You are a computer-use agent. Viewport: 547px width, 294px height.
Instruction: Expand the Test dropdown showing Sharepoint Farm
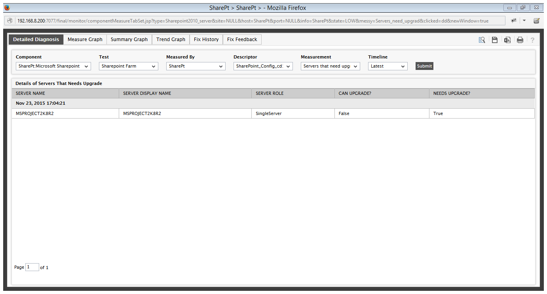point(129,66)
